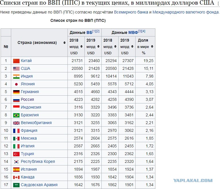Select Indonesia's world share 2,64
The image size is (220, 189).
[x=149, y=107]
